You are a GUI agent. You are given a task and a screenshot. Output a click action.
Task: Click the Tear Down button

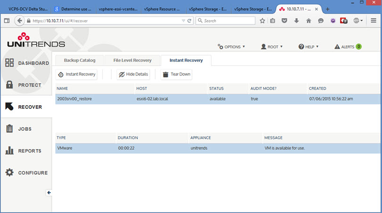[176, 74]
